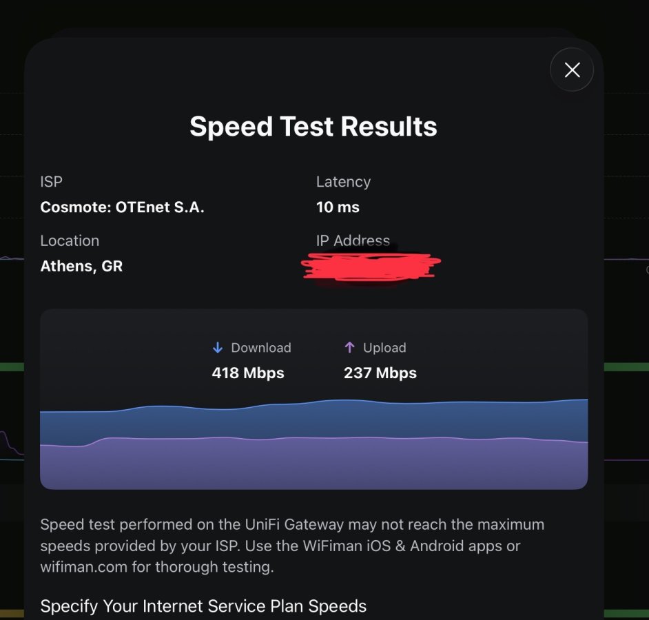Click the blue download arrow icon

(x=218, y=348)
